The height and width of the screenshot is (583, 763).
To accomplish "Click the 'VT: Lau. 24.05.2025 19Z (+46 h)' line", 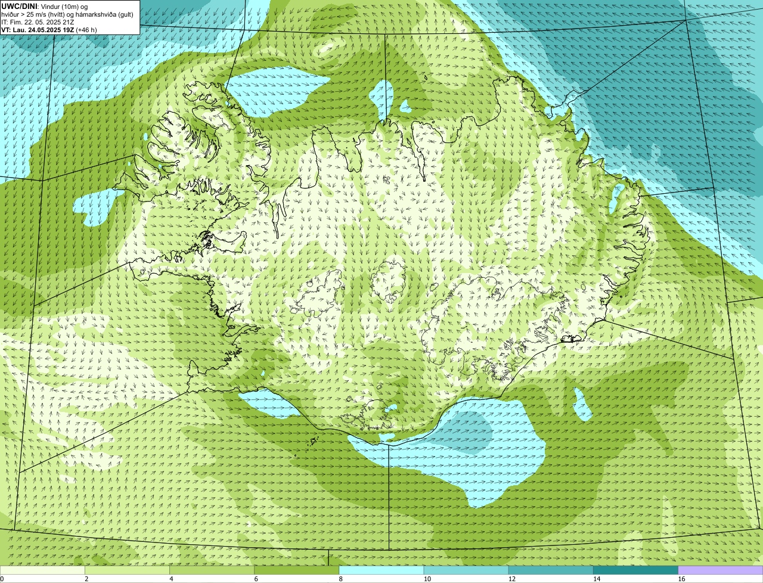I will point(49,30).
